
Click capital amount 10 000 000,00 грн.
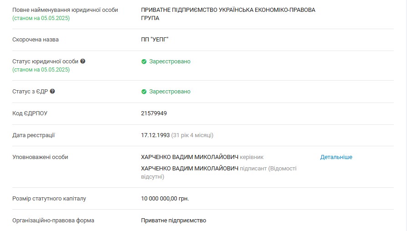(x=165, y=199)
